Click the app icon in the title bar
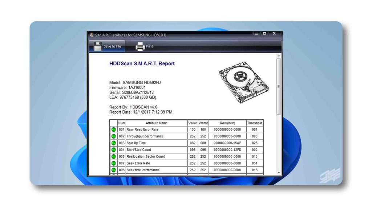372x202 pixels. pos(92,35)
